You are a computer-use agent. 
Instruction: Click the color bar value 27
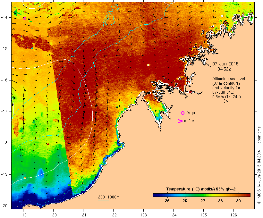tap(203, 201)
